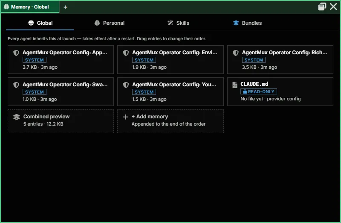Click '1.9 KB · 3m ago' text
Screen dimensions: 341x223
click(x=150, y=67)
